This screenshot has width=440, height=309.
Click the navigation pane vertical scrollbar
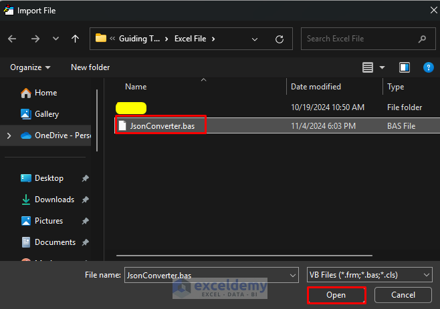coord(97,120)
